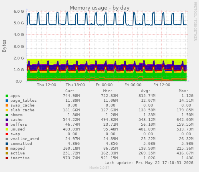
Task: Click apps max value 1.12G
Action: 187,96
